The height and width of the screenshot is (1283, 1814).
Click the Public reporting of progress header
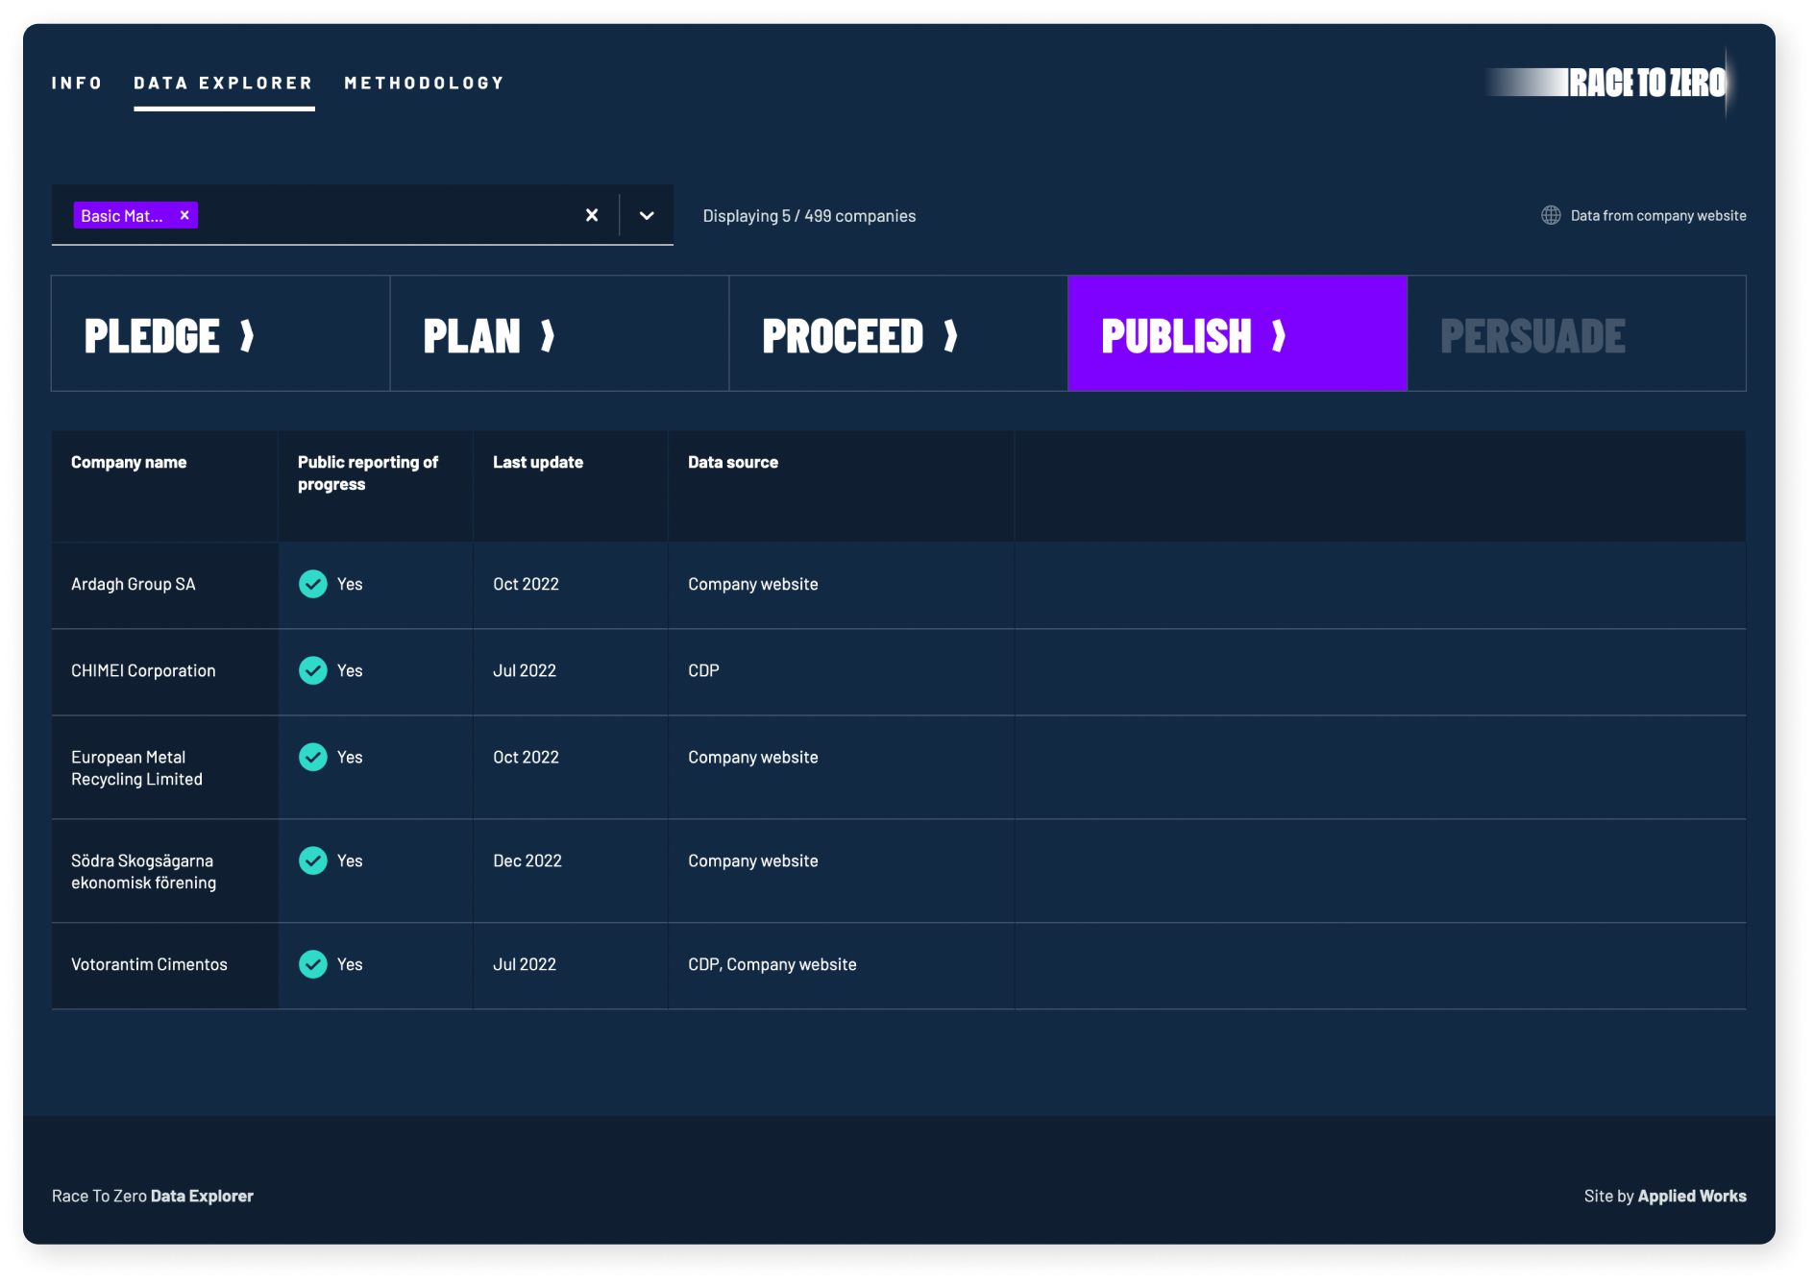coord(368,472)
